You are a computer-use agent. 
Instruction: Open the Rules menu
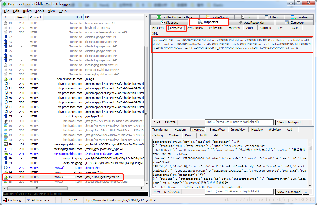point(27,11)
